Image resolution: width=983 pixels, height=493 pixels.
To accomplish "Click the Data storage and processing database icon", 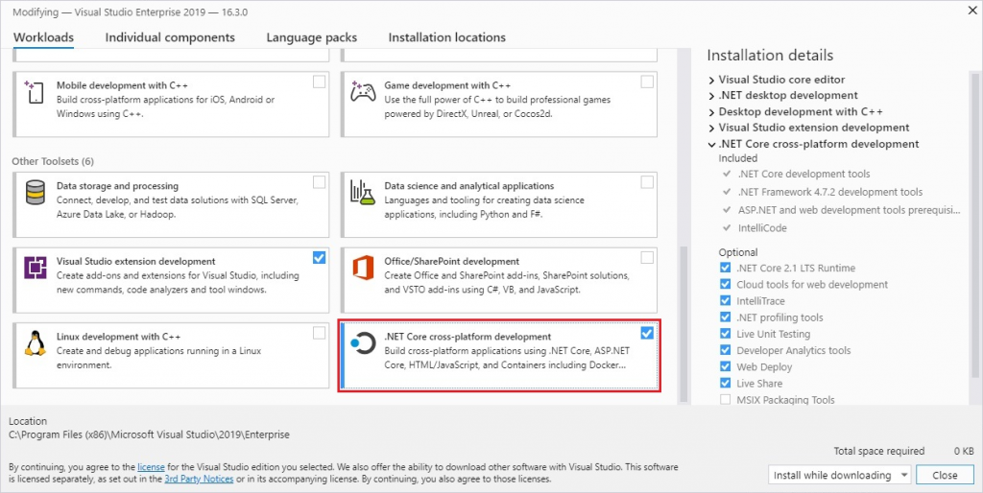I will tap(36, 193).
